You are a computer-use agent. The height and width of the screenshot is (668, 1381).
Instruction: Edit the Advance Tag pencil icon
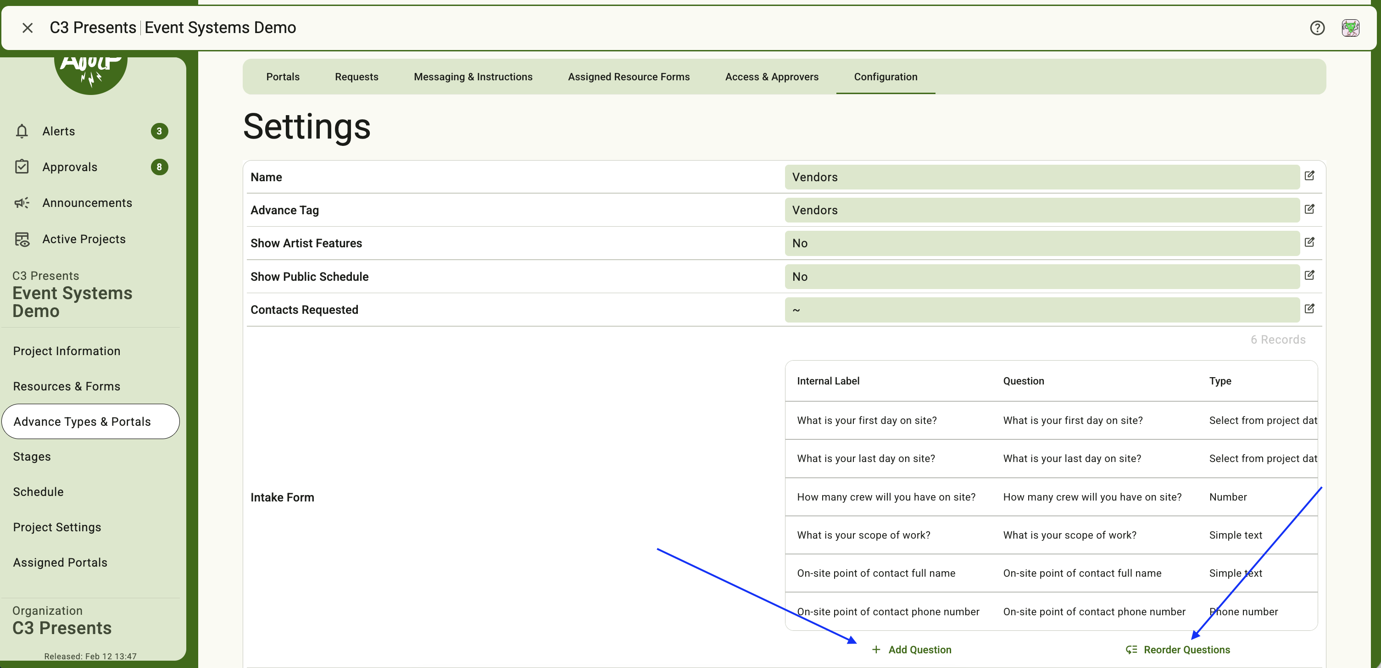coord(1309,209)
